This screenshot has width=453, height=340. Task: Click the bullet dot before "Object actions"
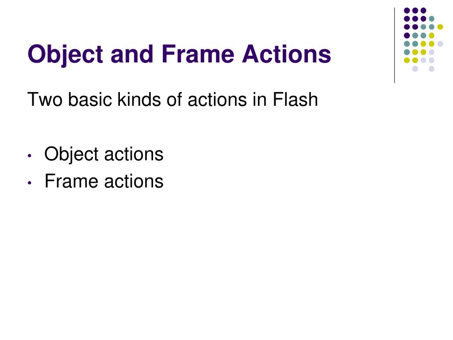[30, 156]
